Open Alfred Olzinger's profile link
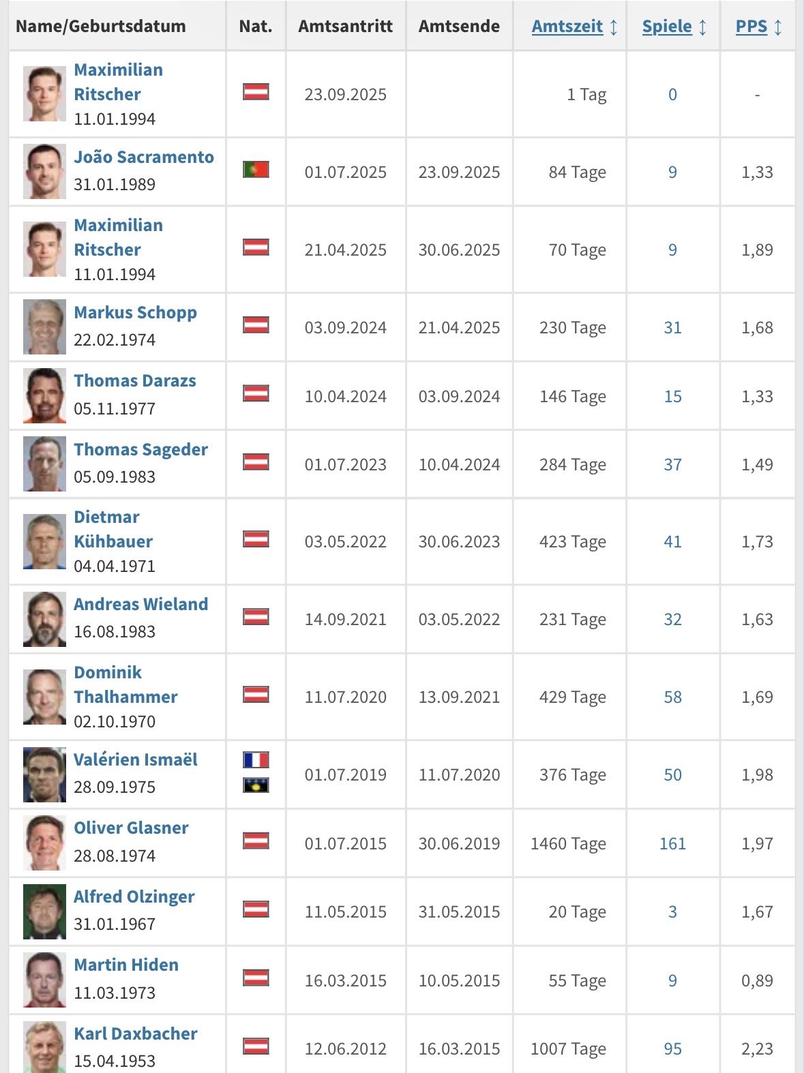The image size is (804, 1073). [x=134, y=897]
